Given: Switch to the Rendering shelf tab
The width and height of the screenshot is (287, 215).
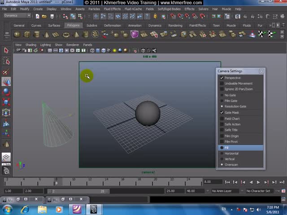Looking at the screenshot, I should tap(175, 26).
